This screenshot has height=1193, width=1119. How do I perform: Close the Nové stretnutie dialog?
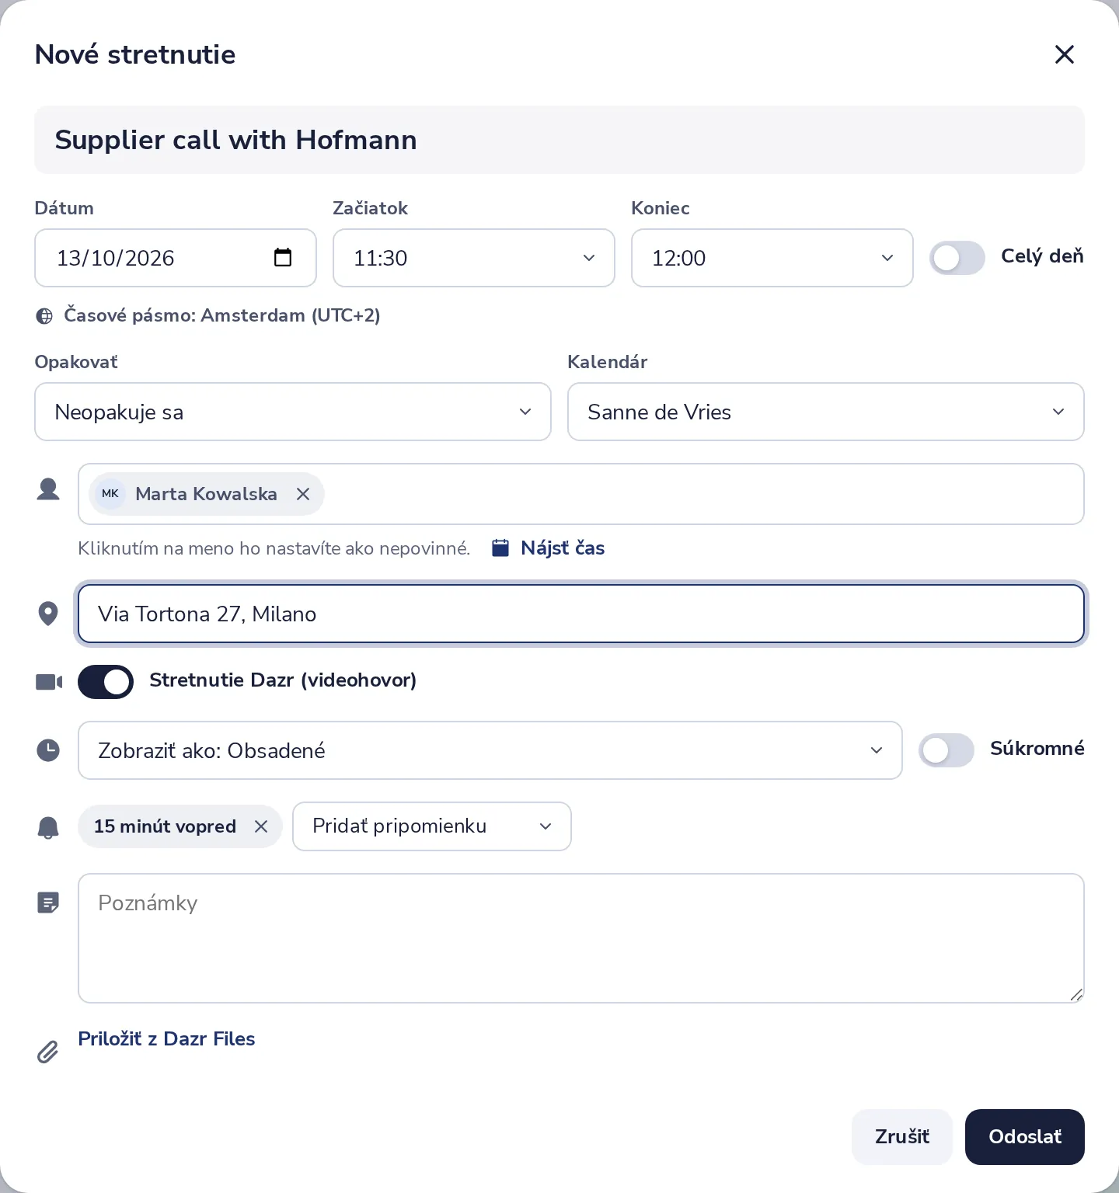click(x=1065, y=54)
